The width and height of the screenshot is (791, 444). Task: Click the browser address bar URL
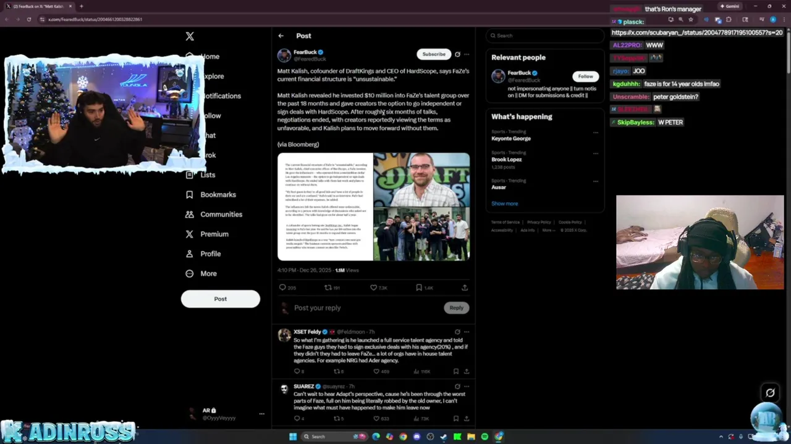pos(95,19)
